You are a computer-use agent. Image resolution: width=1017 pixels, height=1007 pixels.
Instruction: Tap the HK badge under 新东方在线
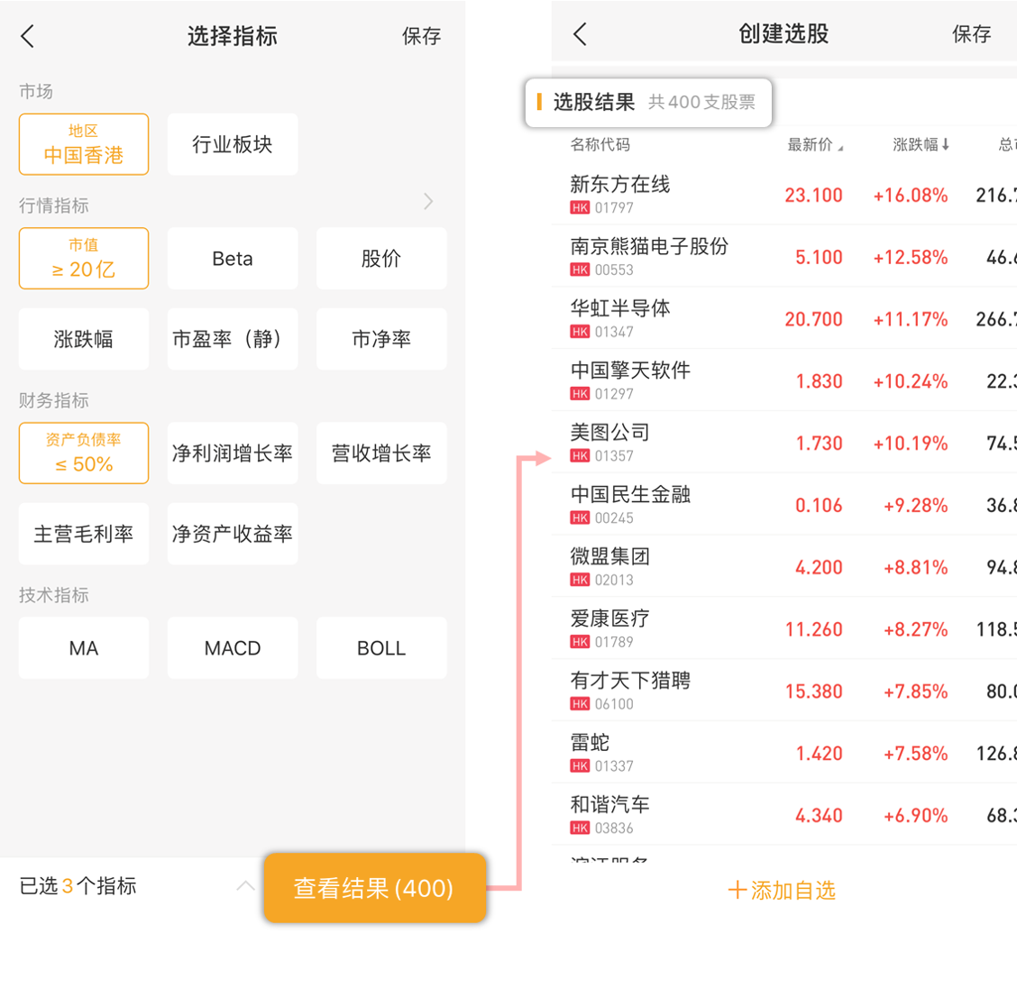tap(580, 208)
